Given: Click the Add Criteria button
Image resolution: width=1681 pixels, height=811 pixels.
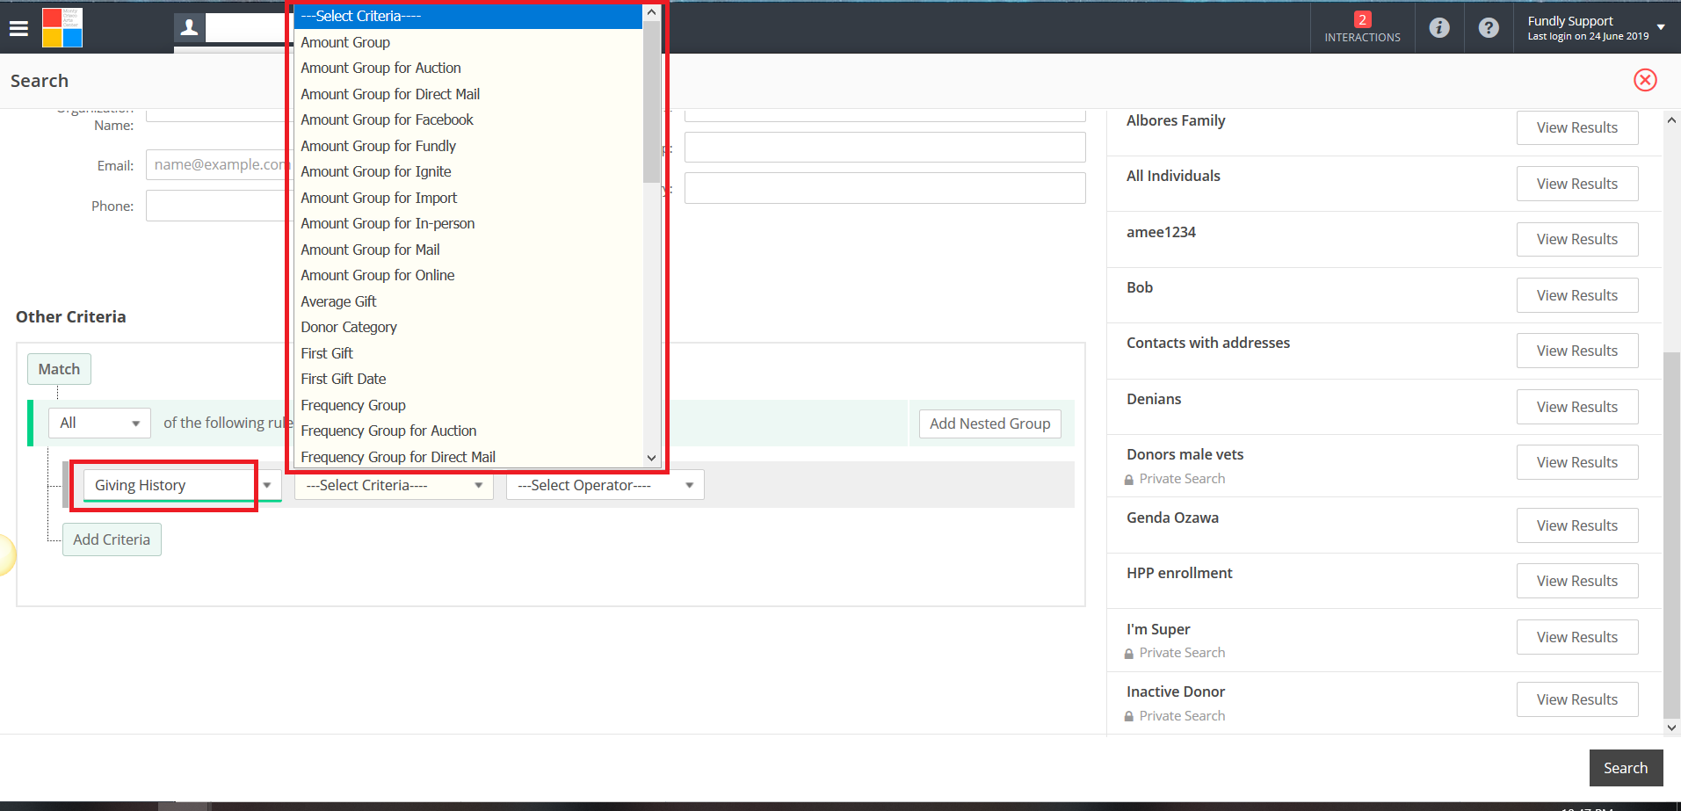Looking at the screenshot, I should pyautogui.click(x=112, y=539).
